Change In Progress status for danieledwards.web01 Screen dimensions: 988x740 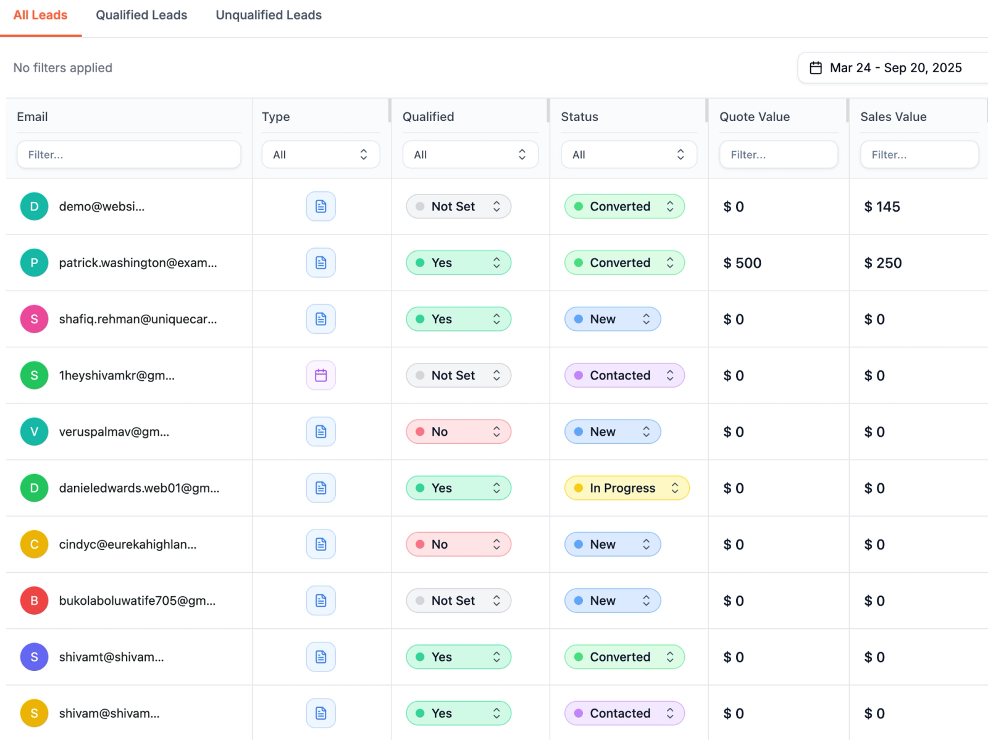(627, 488)
